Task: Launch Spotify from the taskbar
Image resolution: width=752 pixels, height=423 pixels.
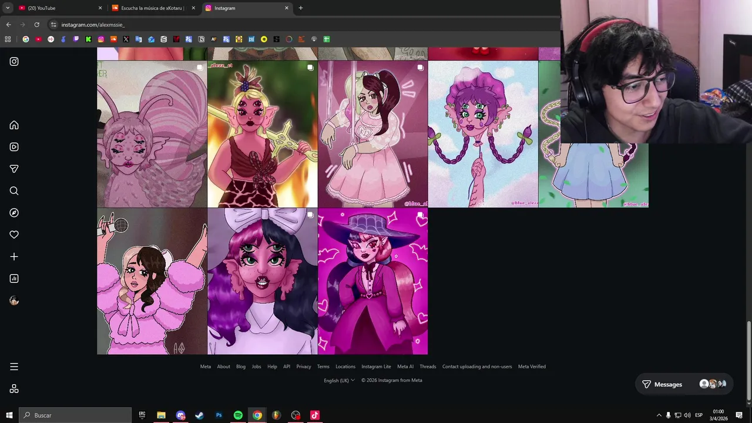Action: coord(238,415)
